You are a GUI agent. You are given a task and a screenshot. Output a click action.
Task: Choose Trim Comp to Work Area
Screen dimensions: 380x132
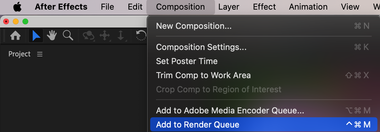click(203, 75)
